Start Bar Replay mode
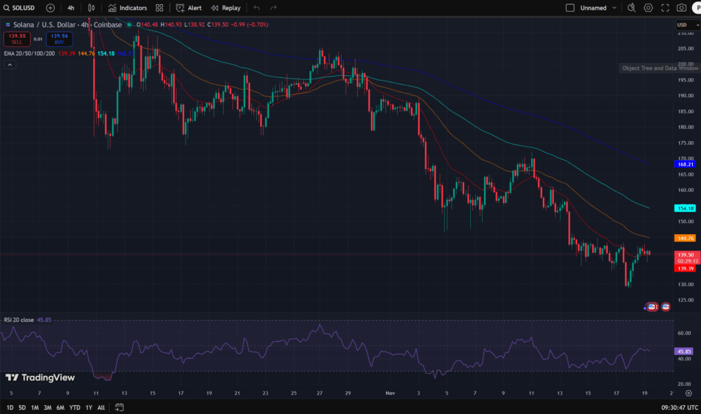The height and width of the screenshot is (414, 701). pyautogui.click(x=226, y=8)
